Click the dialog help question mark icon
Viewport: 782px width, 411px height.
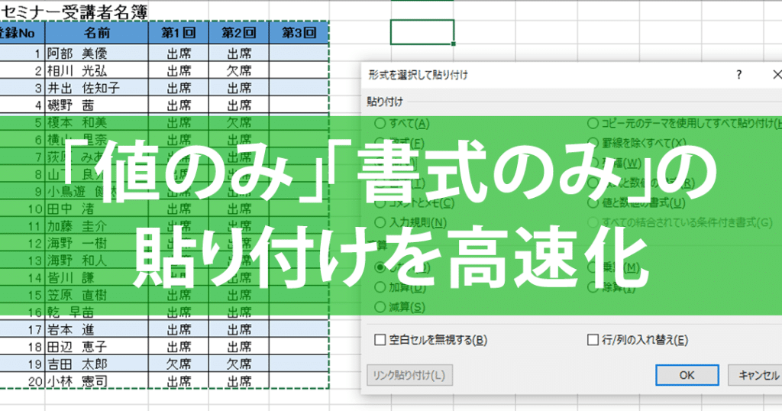[738, 75]
